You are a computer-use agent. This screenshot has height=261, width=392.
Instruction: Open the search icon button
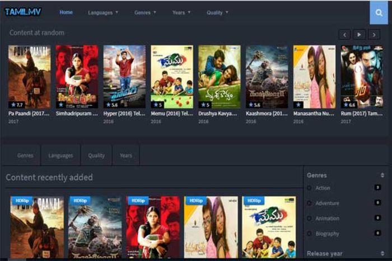pyautogui.click(x=379, y=12)
